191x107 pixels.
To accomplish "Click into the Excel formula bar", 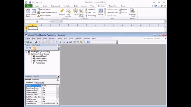I will pyautogui.click(x=113, y=22).
